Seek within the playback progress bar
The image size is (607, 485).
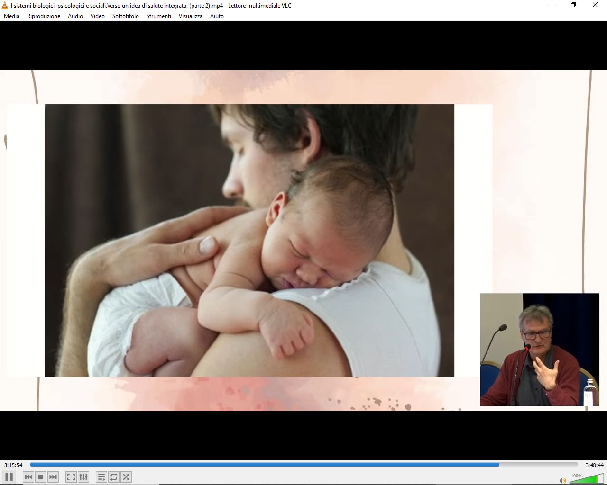click(x=303, y=465)
